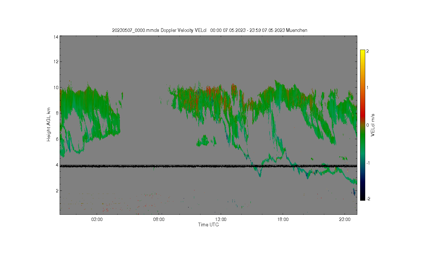The image size is (424, 254).
Task: Click the 'Height AGL km' y-axis label
Action: coord(49,124)
